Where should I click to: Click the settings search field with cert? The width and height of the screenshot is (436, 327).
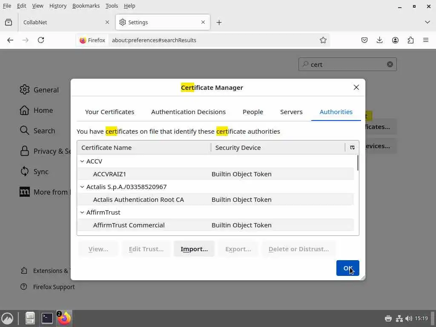347,64
